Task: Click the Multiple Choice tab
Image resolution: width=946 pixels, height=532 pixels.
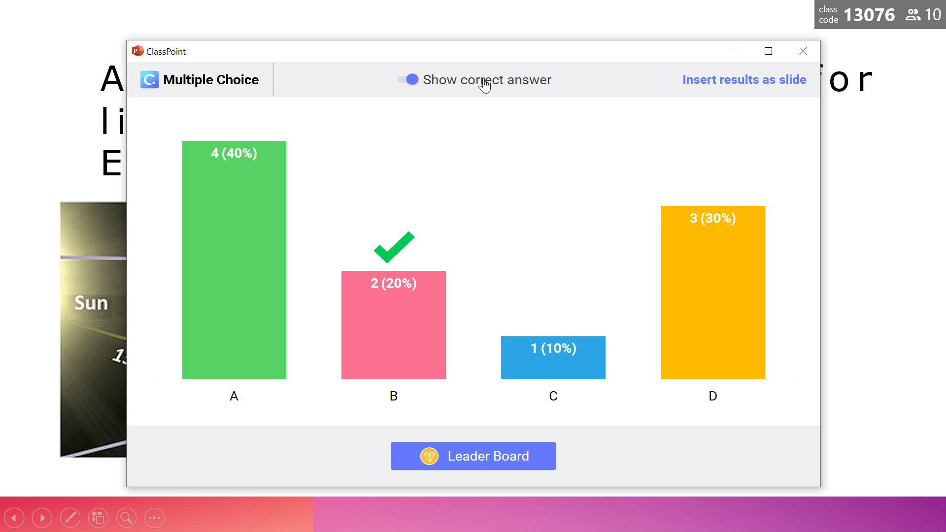Action: click(200, 79)
